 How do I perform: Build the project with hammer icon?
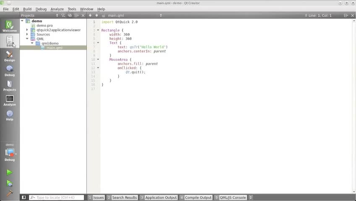[10, 193]
